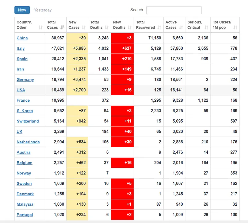Viewport: 248px width, 223px height.
Task: Open the Netherlands country link
Action: [x=28, y=142]
